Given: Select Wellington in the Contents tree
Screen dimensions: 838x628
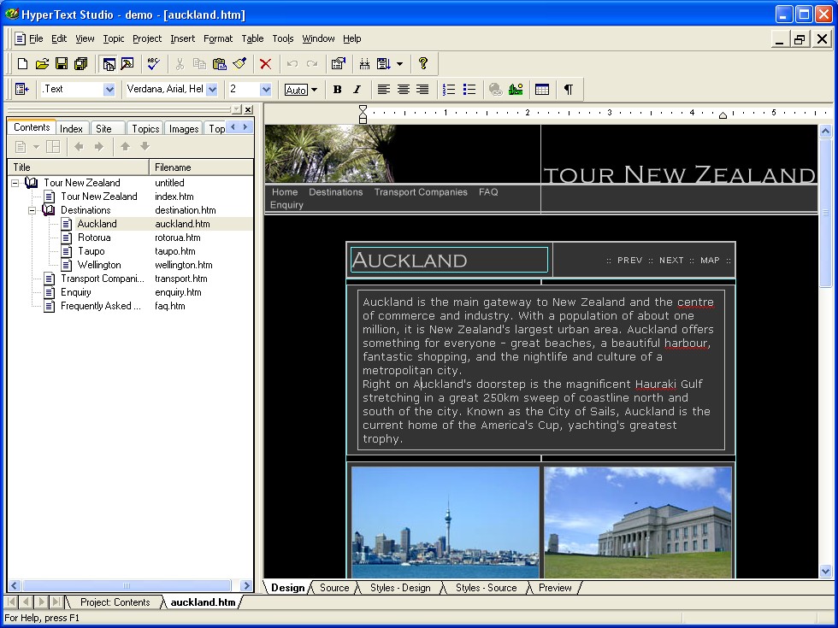Looking at the screenshot, I should tap(101, 265).
